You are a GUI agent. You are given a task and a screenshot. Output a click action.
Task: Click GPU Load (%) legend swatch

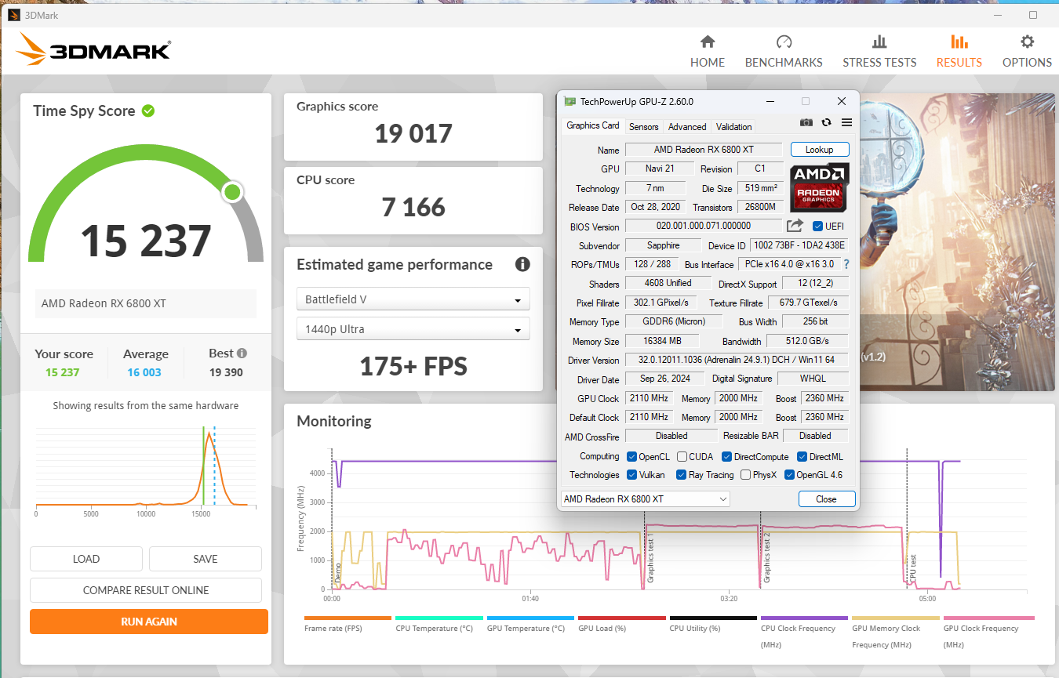coord(622,618)
